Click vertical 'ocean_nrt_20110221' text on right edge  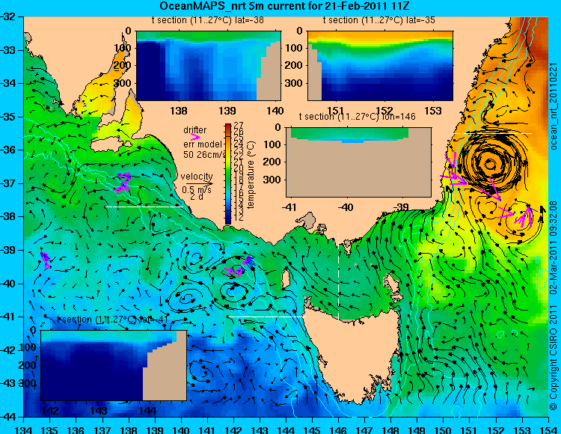pos(554,106)
